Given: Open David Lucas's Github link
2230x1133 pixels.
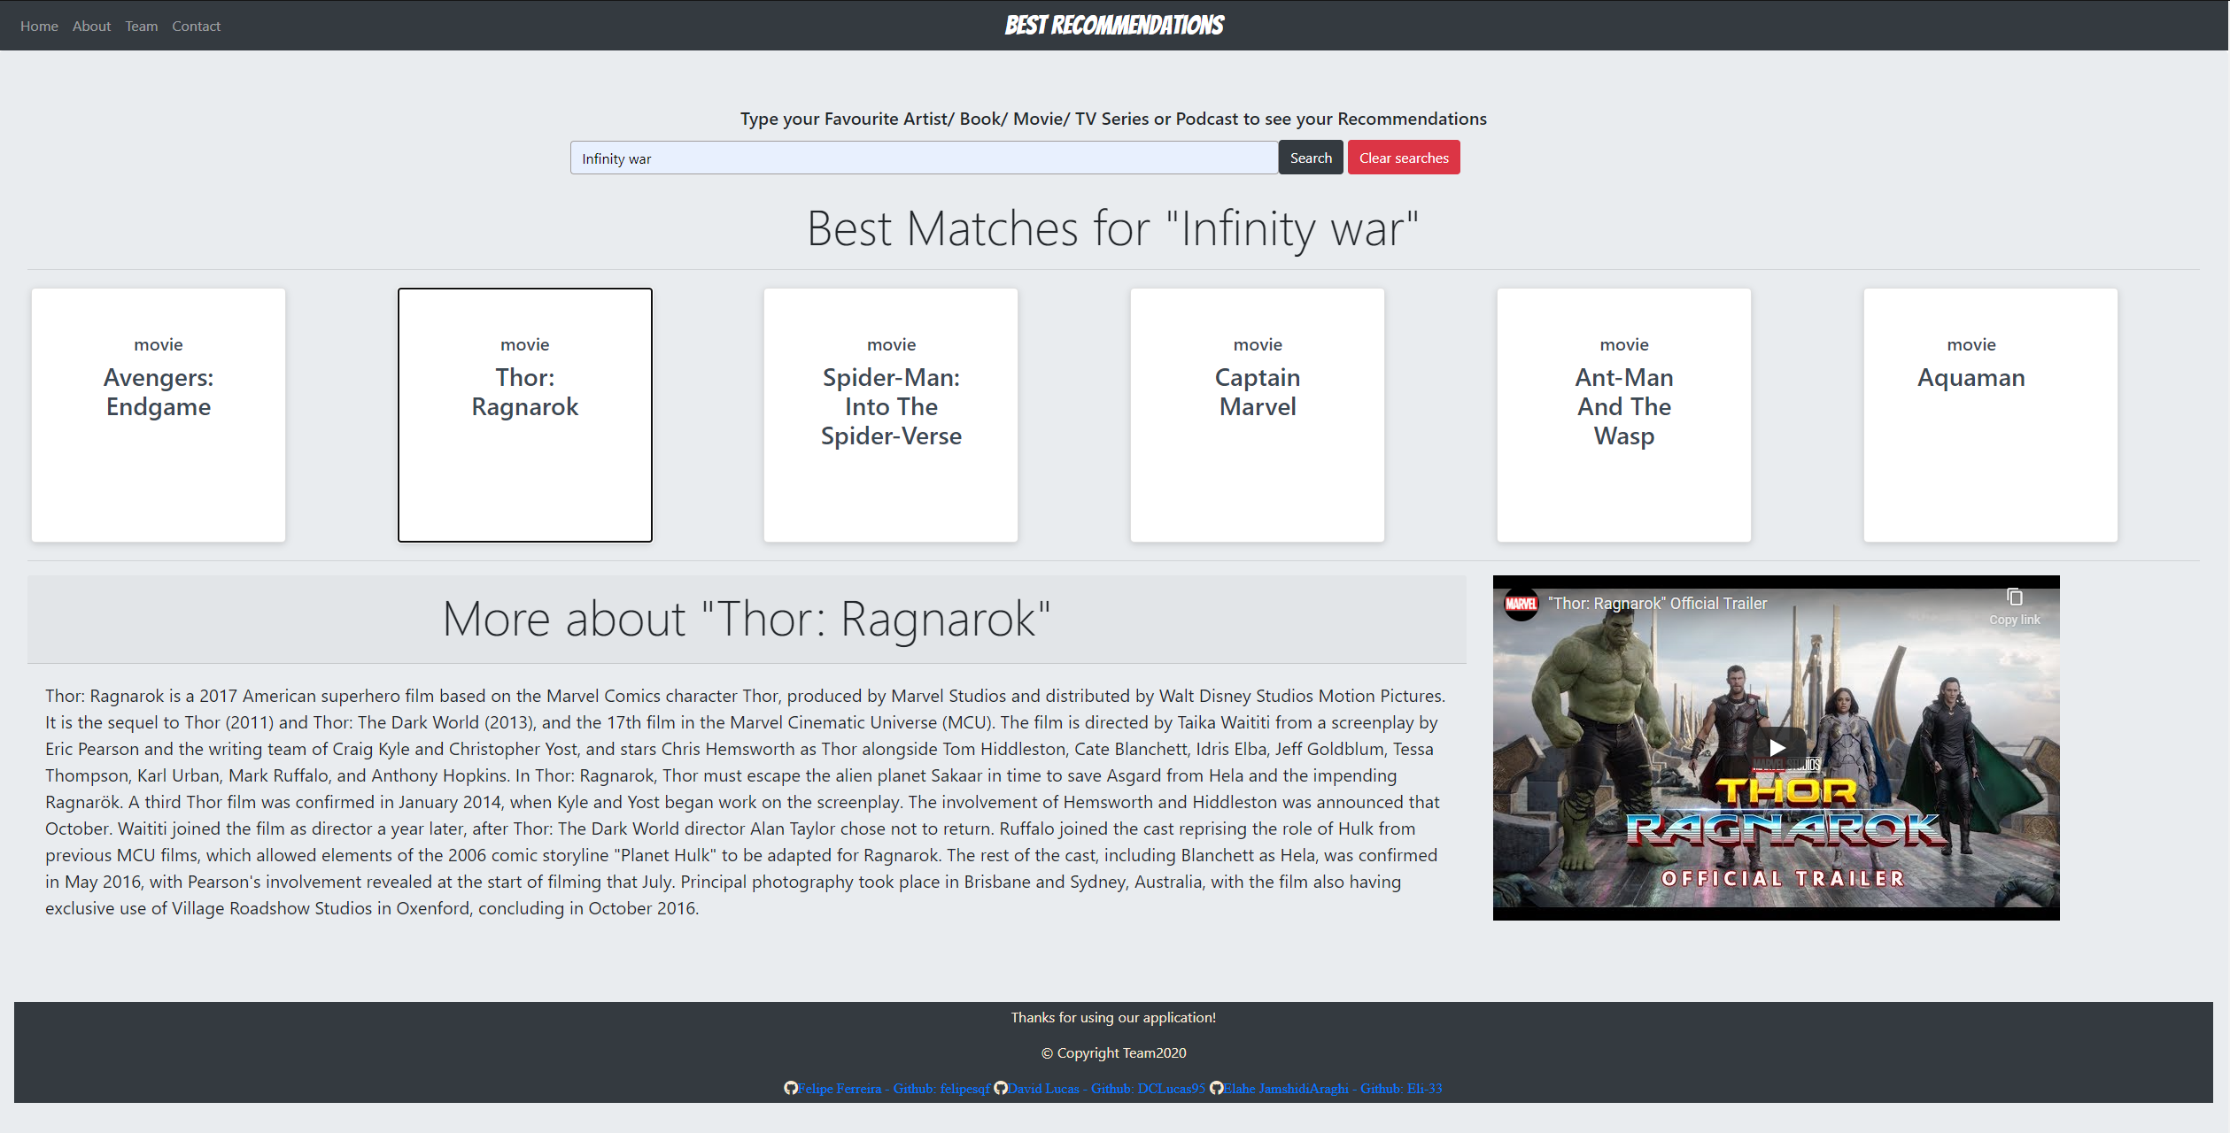Looking at the screenshot, I should [1106, 1089].
